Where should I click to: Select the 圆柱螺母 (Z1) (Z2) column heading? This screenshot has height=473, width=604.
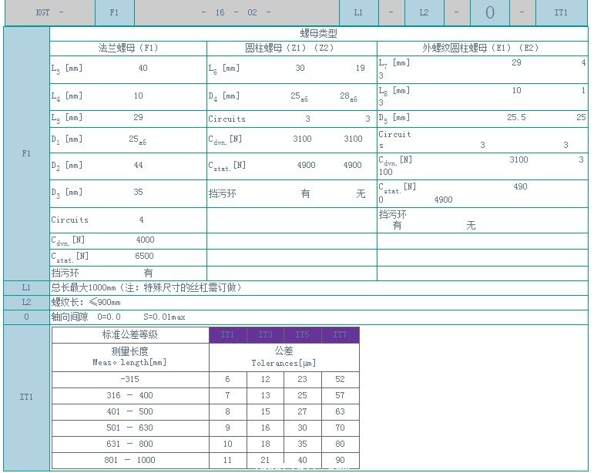tap(291, 48)
